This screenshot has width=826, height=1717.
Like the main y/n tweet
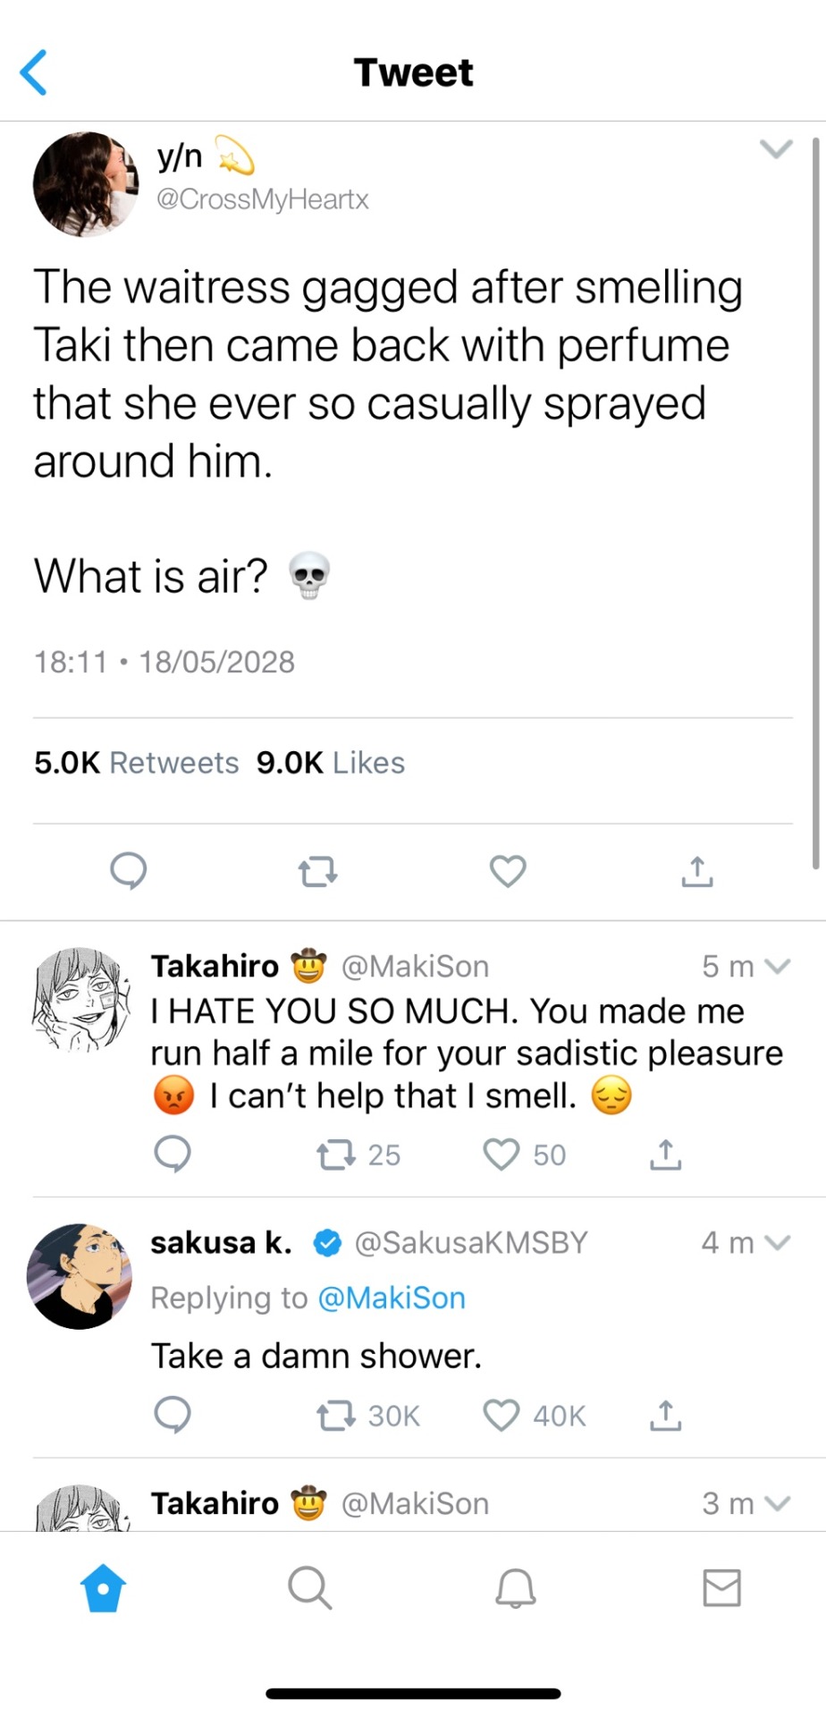(x=508, y=870)
